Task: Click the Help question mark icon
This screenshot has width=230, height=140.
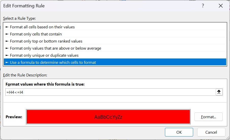Action: tap(203, 6)
